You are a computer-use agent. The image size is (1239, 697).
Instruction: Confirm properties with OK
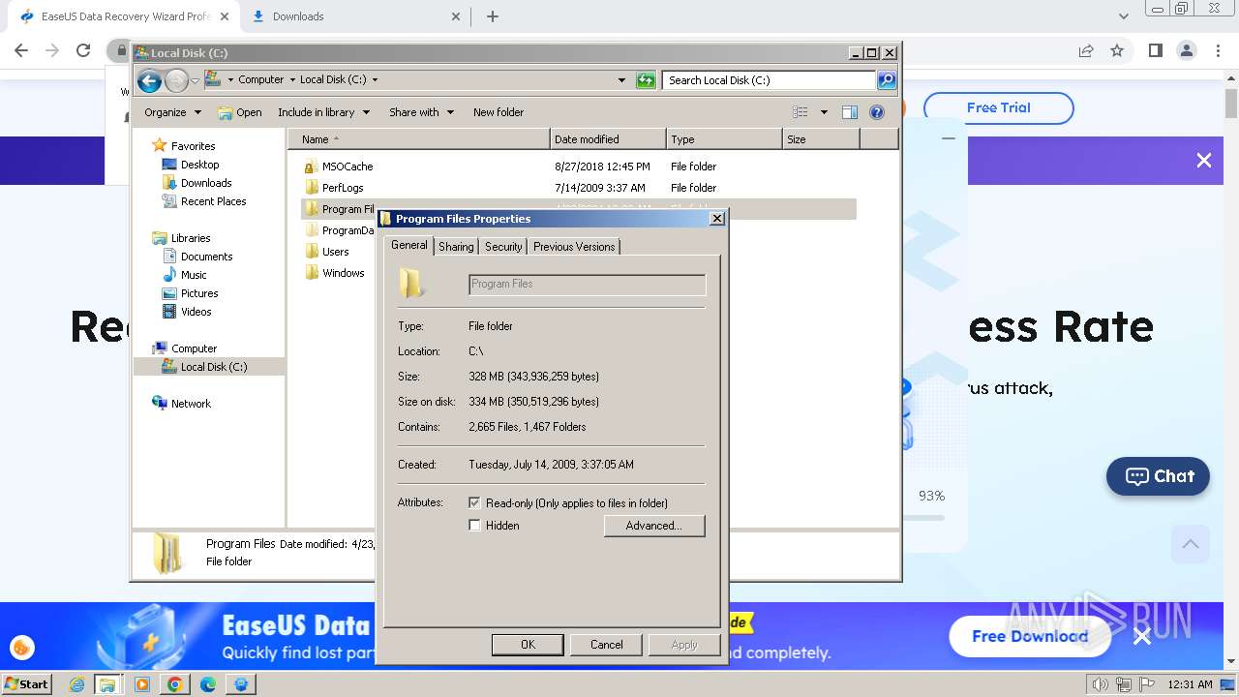tap(528, 645)
